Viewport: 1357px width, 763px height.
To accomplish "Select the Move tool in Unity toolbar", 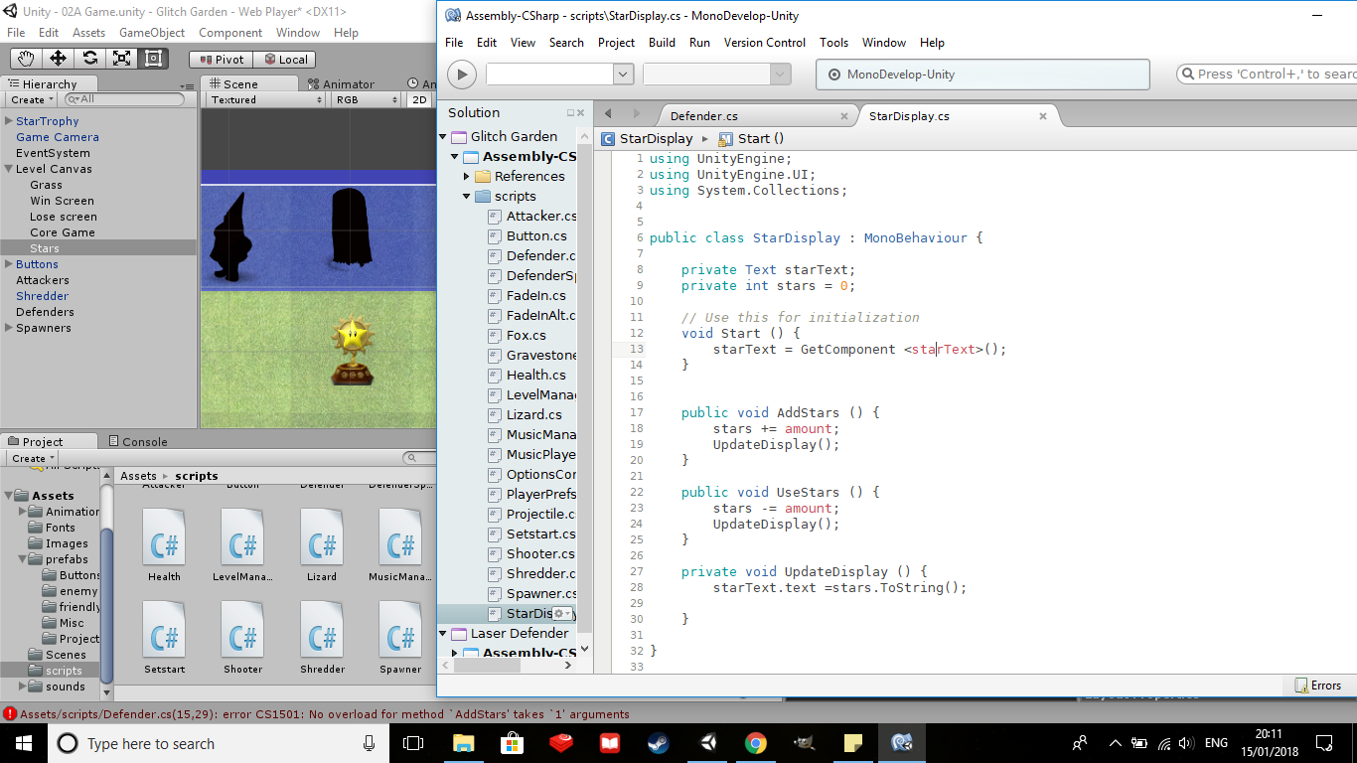I will tap(58, 59).
